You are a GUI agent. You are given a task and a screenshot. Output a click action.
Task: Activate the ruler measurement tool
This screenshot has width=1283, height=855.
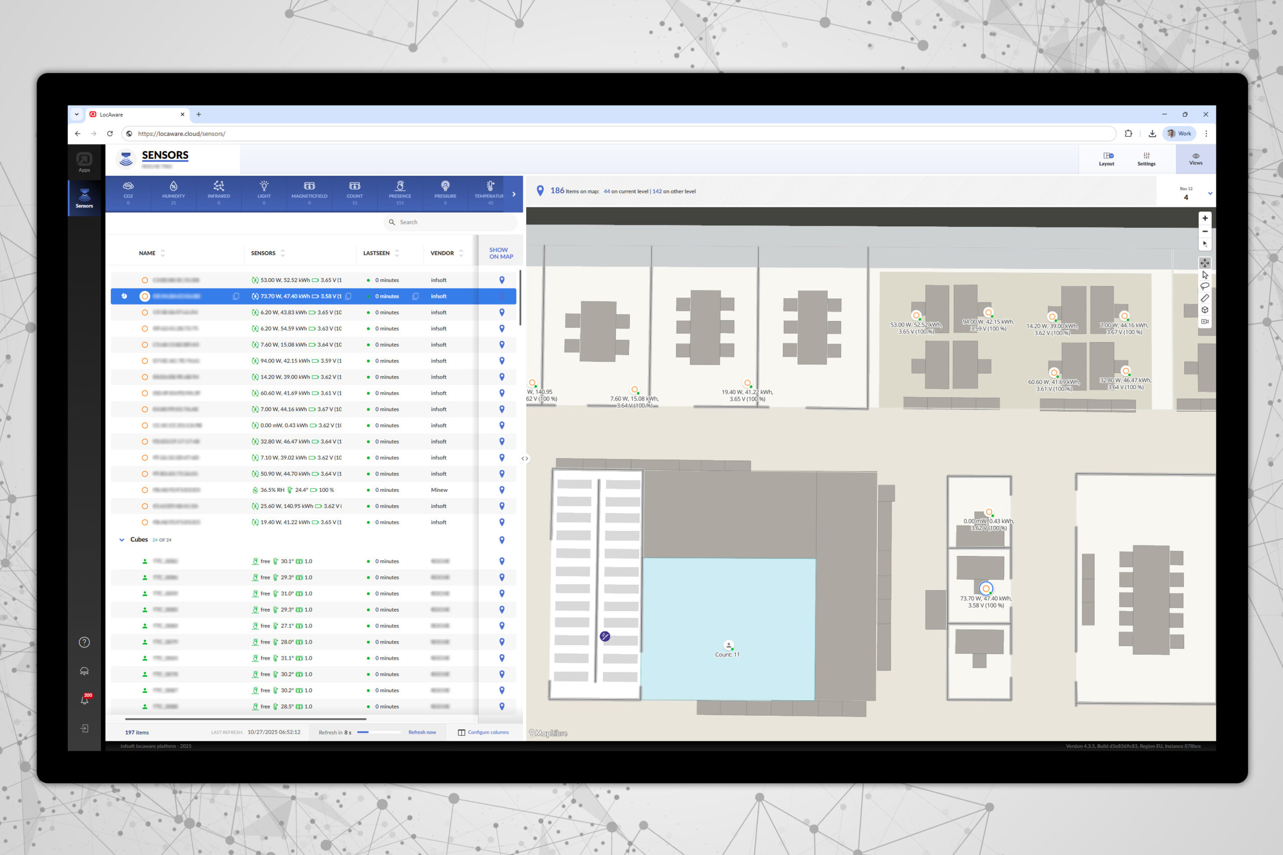tap(1204, 298)
